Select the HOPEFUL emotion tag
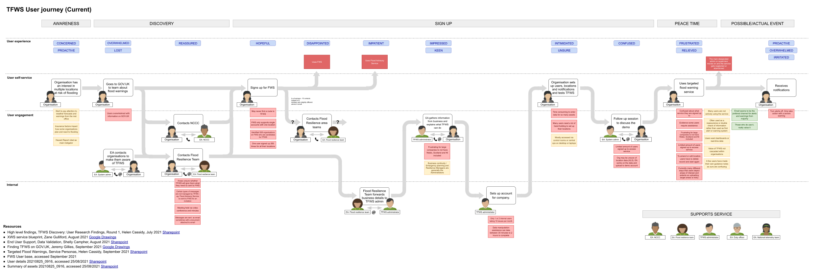This screenshot has height=272, width=822. [x=263, y=43]
